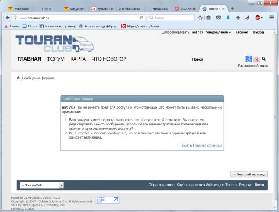Log out via Выход link
Image resolution: width=279 pixels, height=212 pixels.
point(258,32)
